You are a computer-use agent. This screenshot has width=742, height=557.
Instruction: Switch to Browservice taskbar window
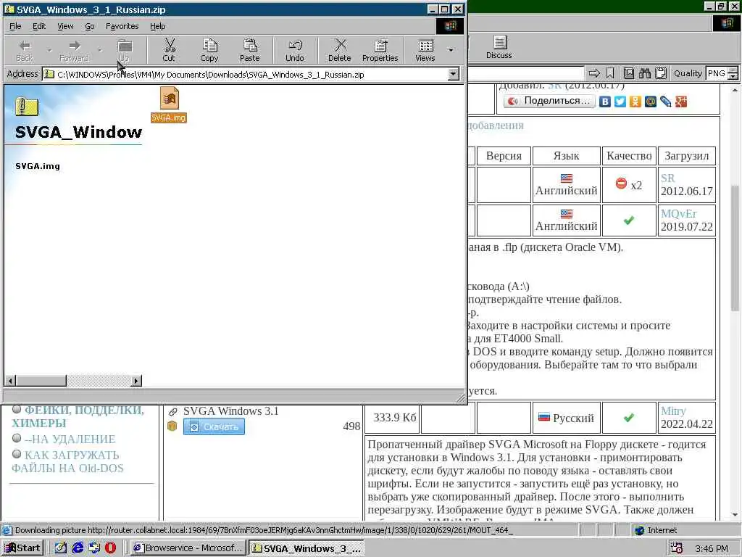[x=188, y=548]
